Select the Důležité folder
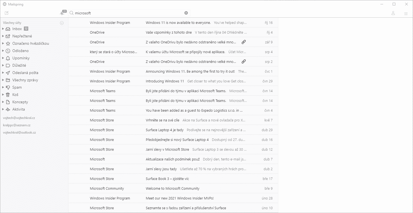The height and width of the screenshot is (213, 413). [19, 66]
